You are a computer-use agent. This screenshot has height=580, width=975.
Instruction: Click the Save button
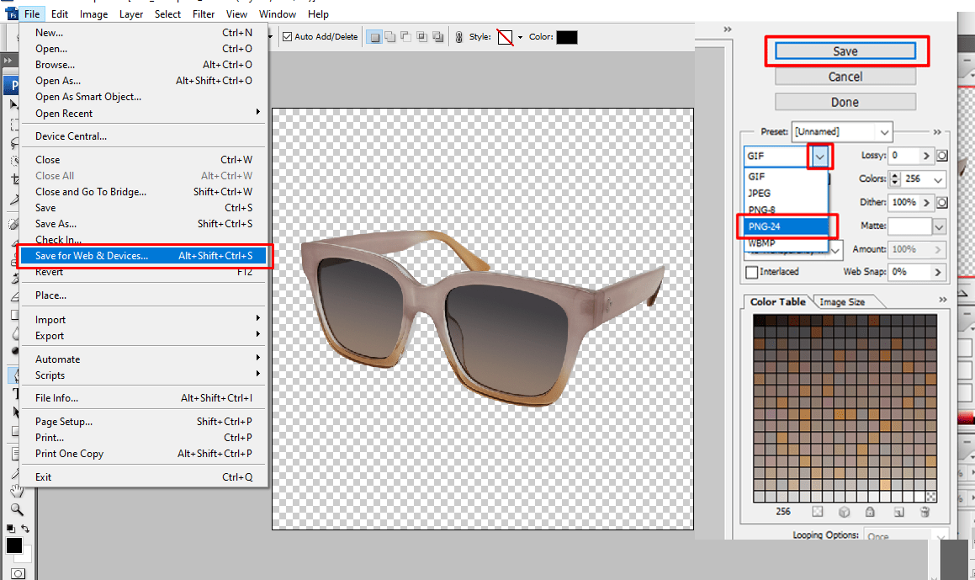845,51
